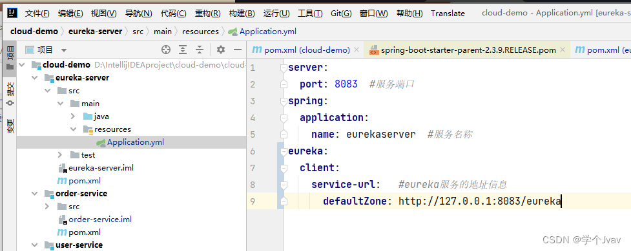
Task: Fold the client block at line 7
Action: 284,168
